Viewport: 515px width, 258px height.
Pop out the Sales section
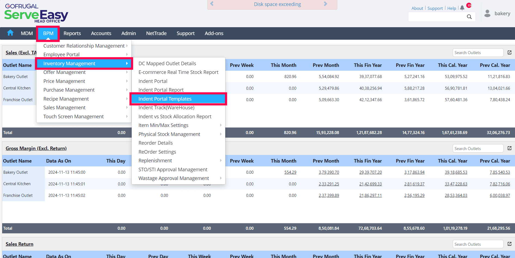click(x=510, y=52)
